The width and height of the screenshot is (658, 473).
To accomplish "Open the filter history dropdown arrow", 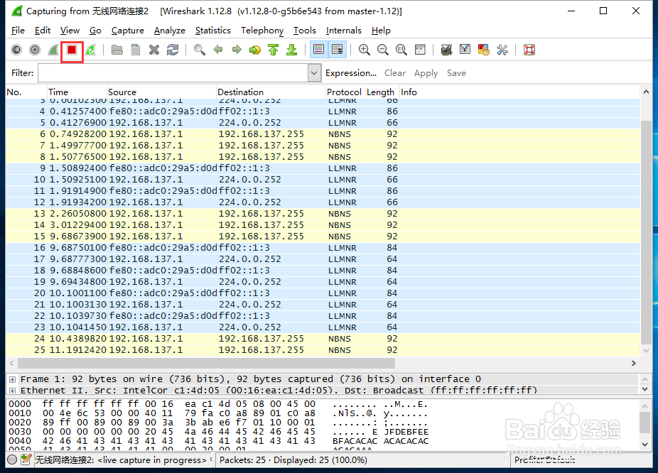I will 314,73.
